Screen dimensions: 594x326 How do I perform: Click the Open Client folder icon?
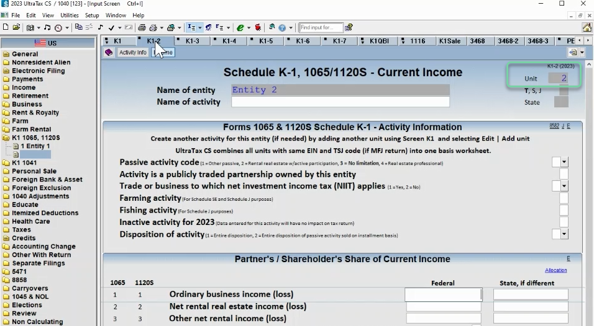click(x=16, y=28)
